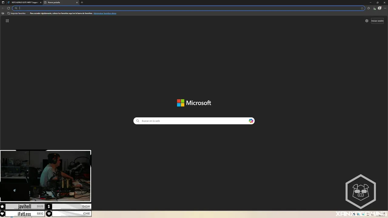Click the 'Para acceder rápidamente' favorites bar hint text

point(61,13)
